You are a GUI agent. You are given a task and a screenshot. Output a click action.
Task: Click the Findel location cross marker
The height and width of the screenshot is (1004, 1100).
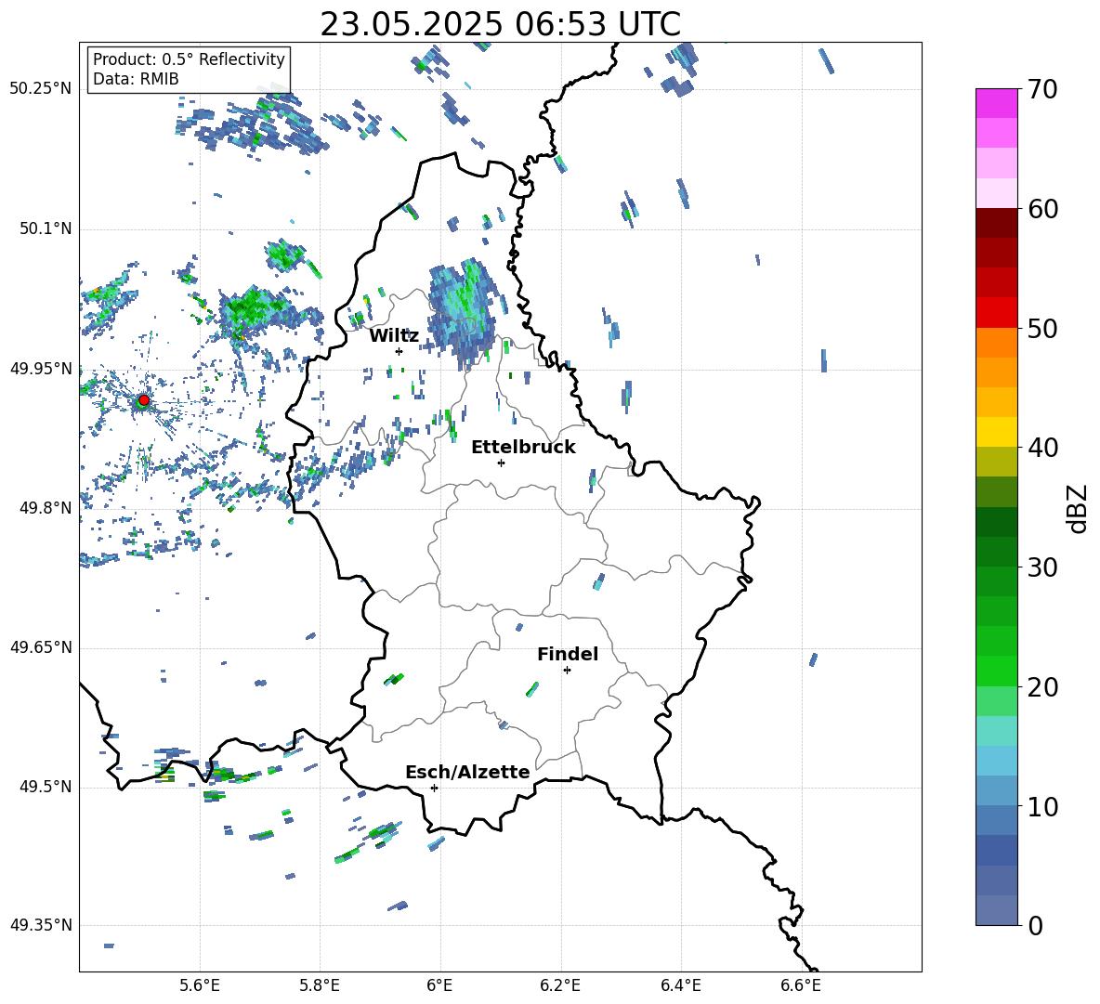click(x=567, y=671)
